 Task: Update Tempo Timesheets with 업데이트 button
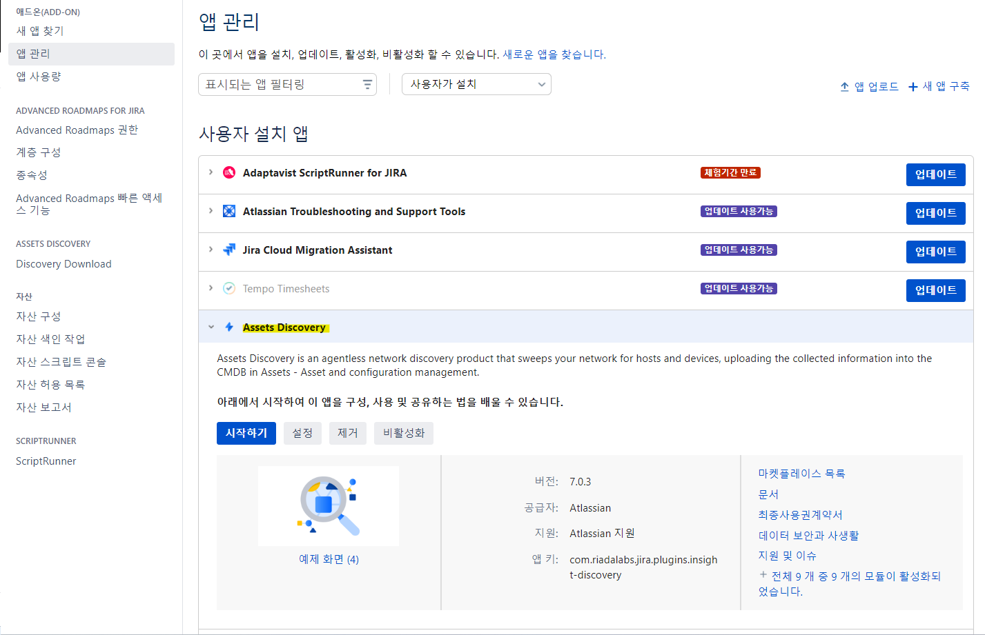[x=935, y=290]
